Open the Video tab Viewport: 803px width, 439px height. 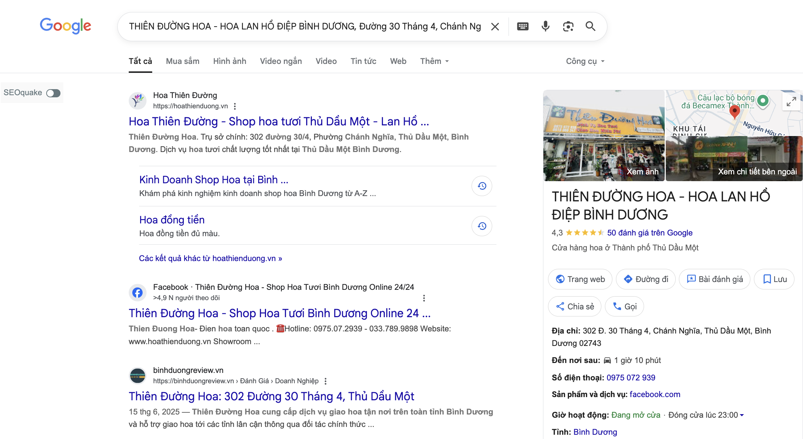326,61
